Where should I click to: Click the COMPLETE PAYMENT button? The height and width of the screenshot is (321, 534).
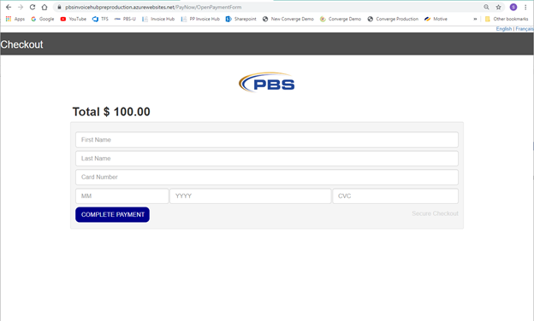click(112, 214)
